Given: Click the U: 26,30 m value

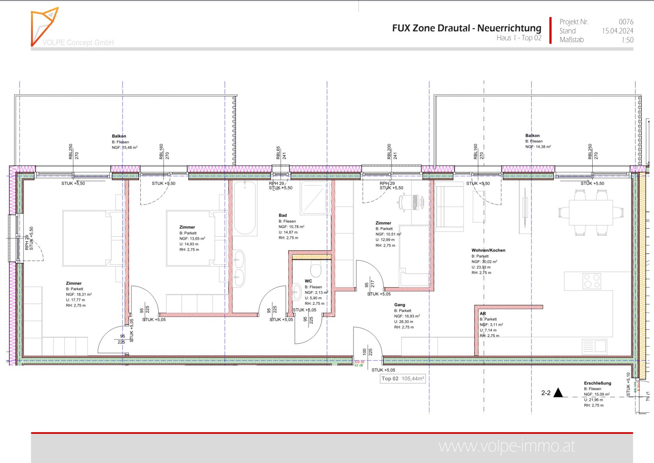Looking at the screenshot, I should point(404,322).
